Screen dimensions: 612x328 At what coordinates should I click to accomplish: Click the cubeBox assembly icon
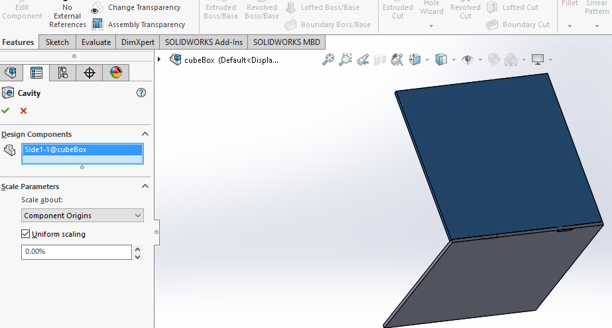tap(176, 60)
